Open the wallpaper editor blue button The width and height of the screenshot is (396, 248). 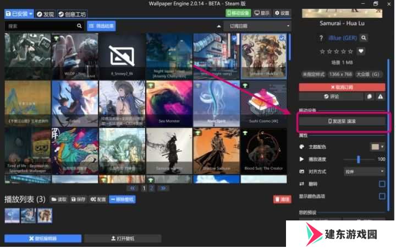point(43,239)
